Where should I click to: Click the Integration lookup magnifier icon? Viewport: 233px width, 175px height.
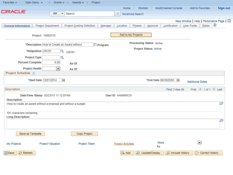[62, 51]
